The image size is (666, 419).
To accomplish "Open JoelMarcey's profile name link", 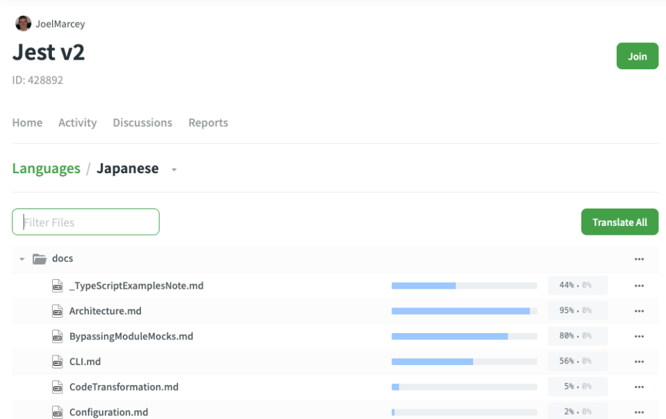I will click(x=60, y=24).
